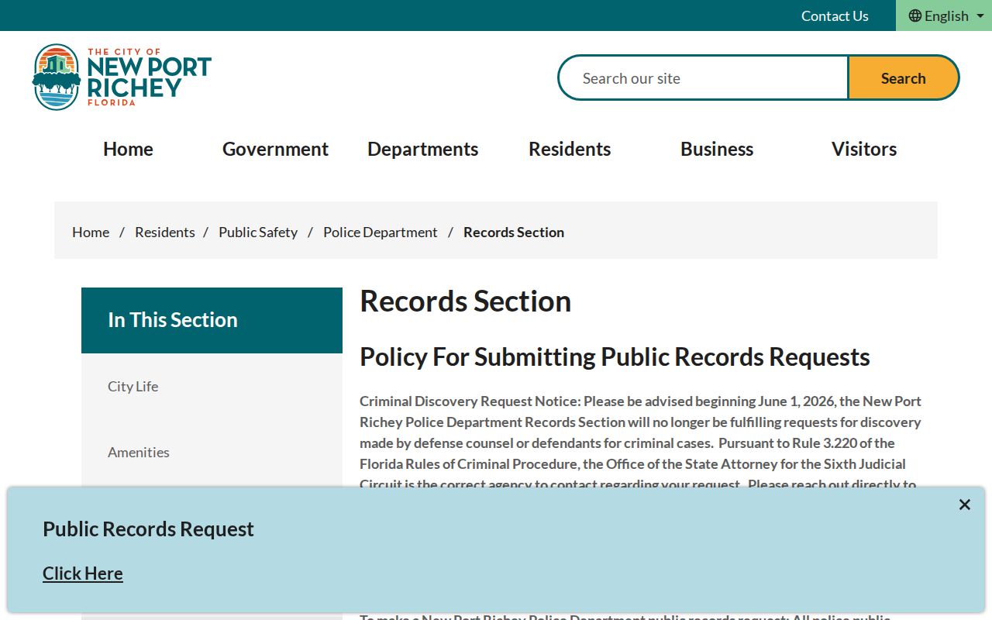Viewport: 992px width, 620px height.
Task: Click Records Section in the breadcrumb
Action: tap(514, 232)
